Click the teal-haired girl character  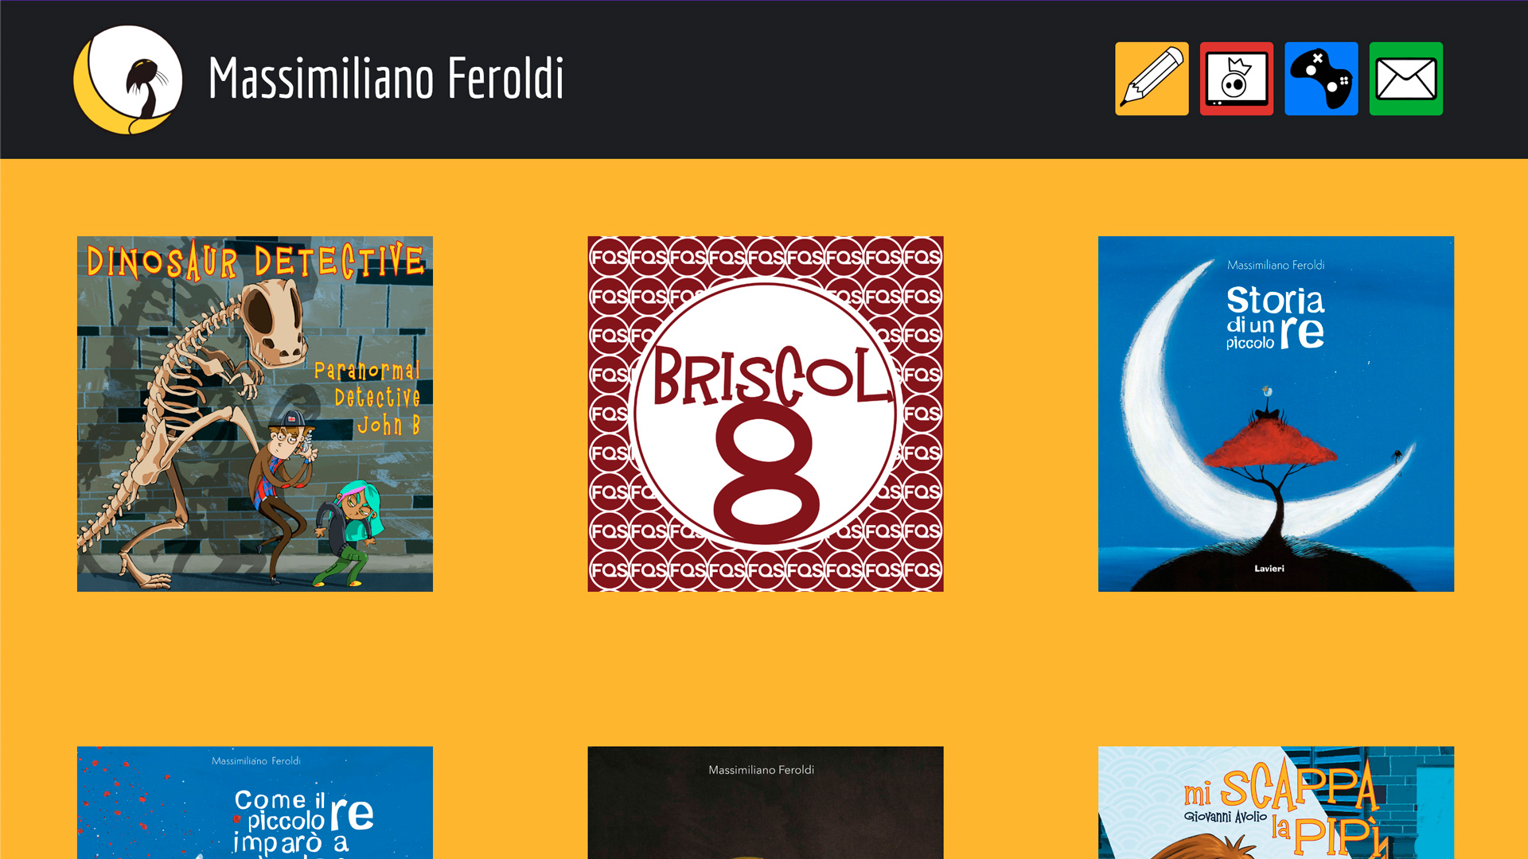click(349, 533)
